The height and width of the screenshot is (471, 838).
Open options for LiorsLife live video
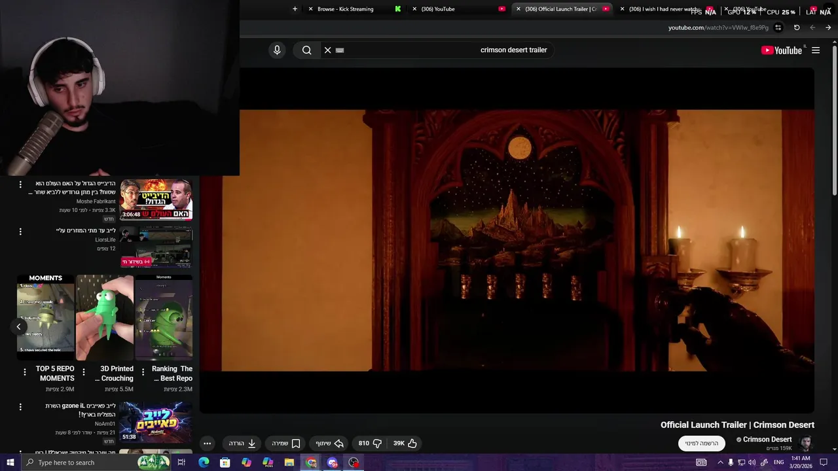click(20, 232)
